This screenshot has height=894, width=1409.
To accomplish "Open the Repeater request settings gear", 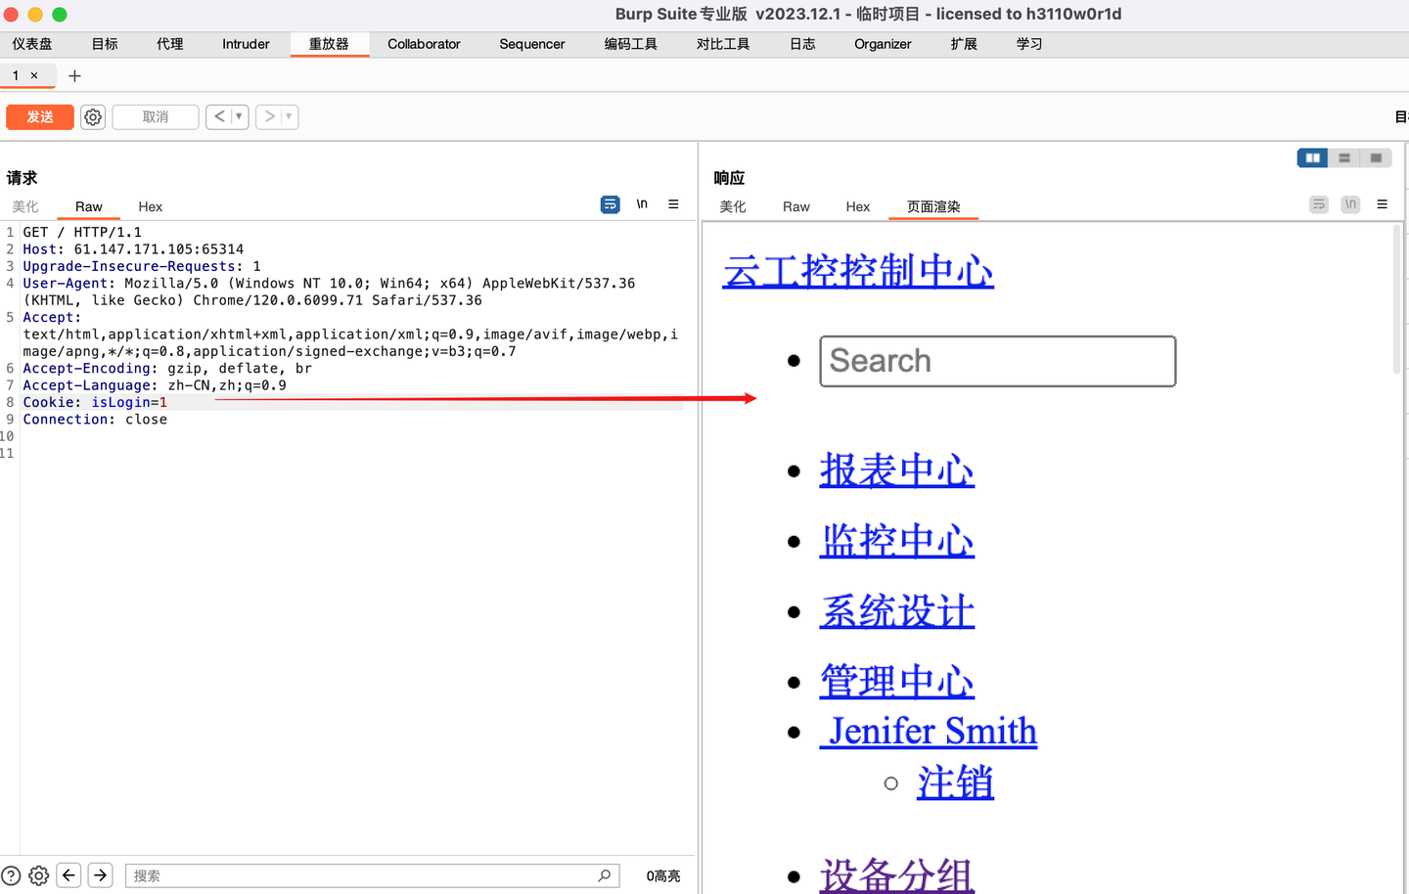I will coord(92,116).
